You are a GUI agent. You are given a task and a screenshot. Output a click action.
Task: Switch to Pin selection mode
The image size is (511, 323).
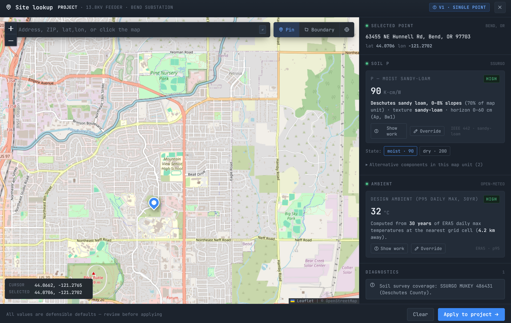click(x=287, y=30)
